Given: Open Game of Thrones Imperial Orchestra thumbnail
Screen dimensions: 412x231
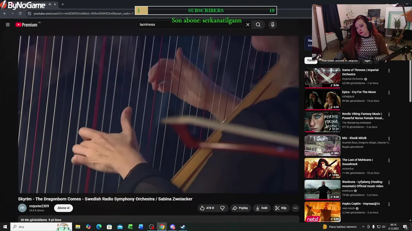Looking at the screenshot, I should tap(323, 78).
